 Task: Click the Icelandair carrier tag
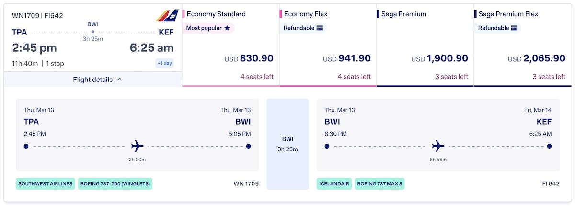[x=334, y=183]
